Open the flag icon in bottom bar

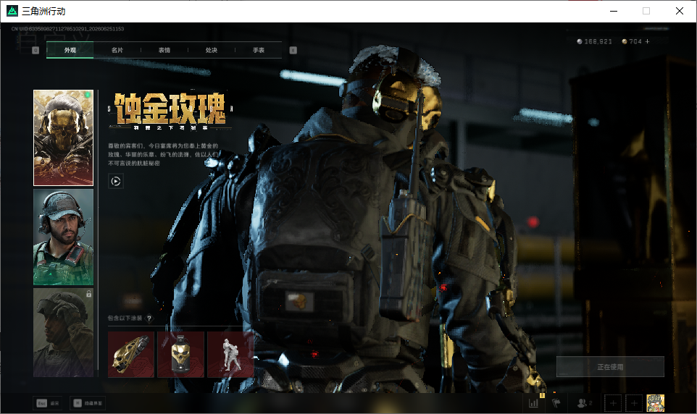(x=556, y=403)
